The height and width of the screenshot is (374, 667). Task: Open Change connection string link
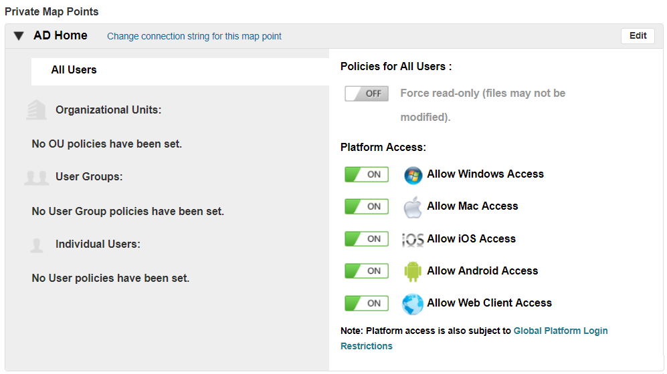194,37
